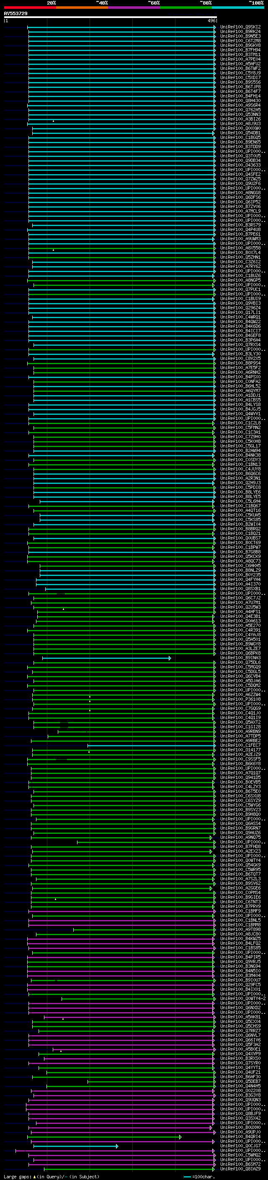Select the UniRef100_A3BI26 label
Screen dimensions: 268x1180
[x=240, y=119]
